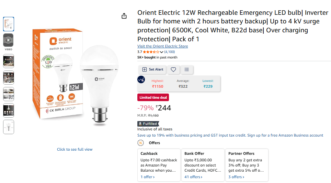Play the product video thumbnail

coord(9,40)
